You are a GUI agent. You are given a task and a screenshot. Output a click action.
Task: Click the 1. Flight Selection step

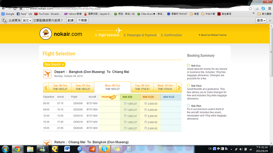(107, 35)
